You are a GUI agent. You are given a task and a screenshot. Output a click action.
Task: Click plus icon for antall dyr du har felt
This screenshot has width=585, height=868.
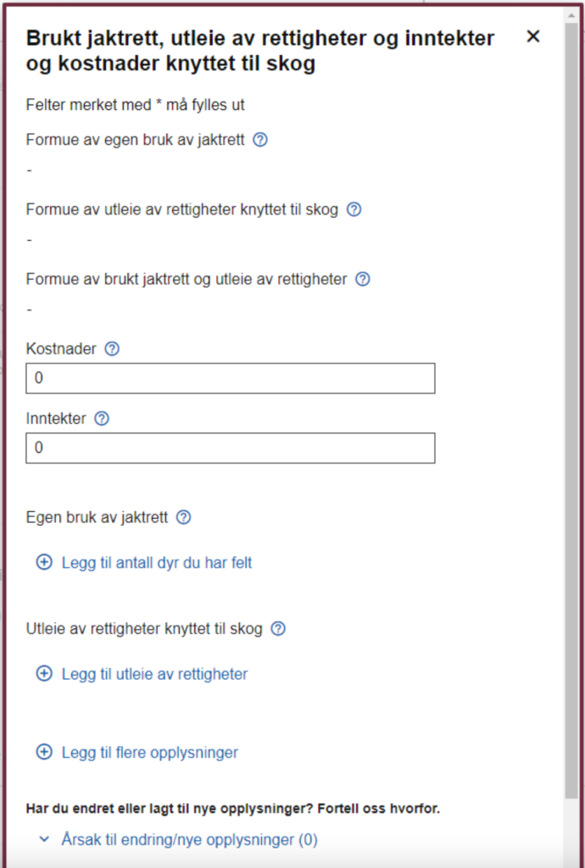[x=44, y=562]
